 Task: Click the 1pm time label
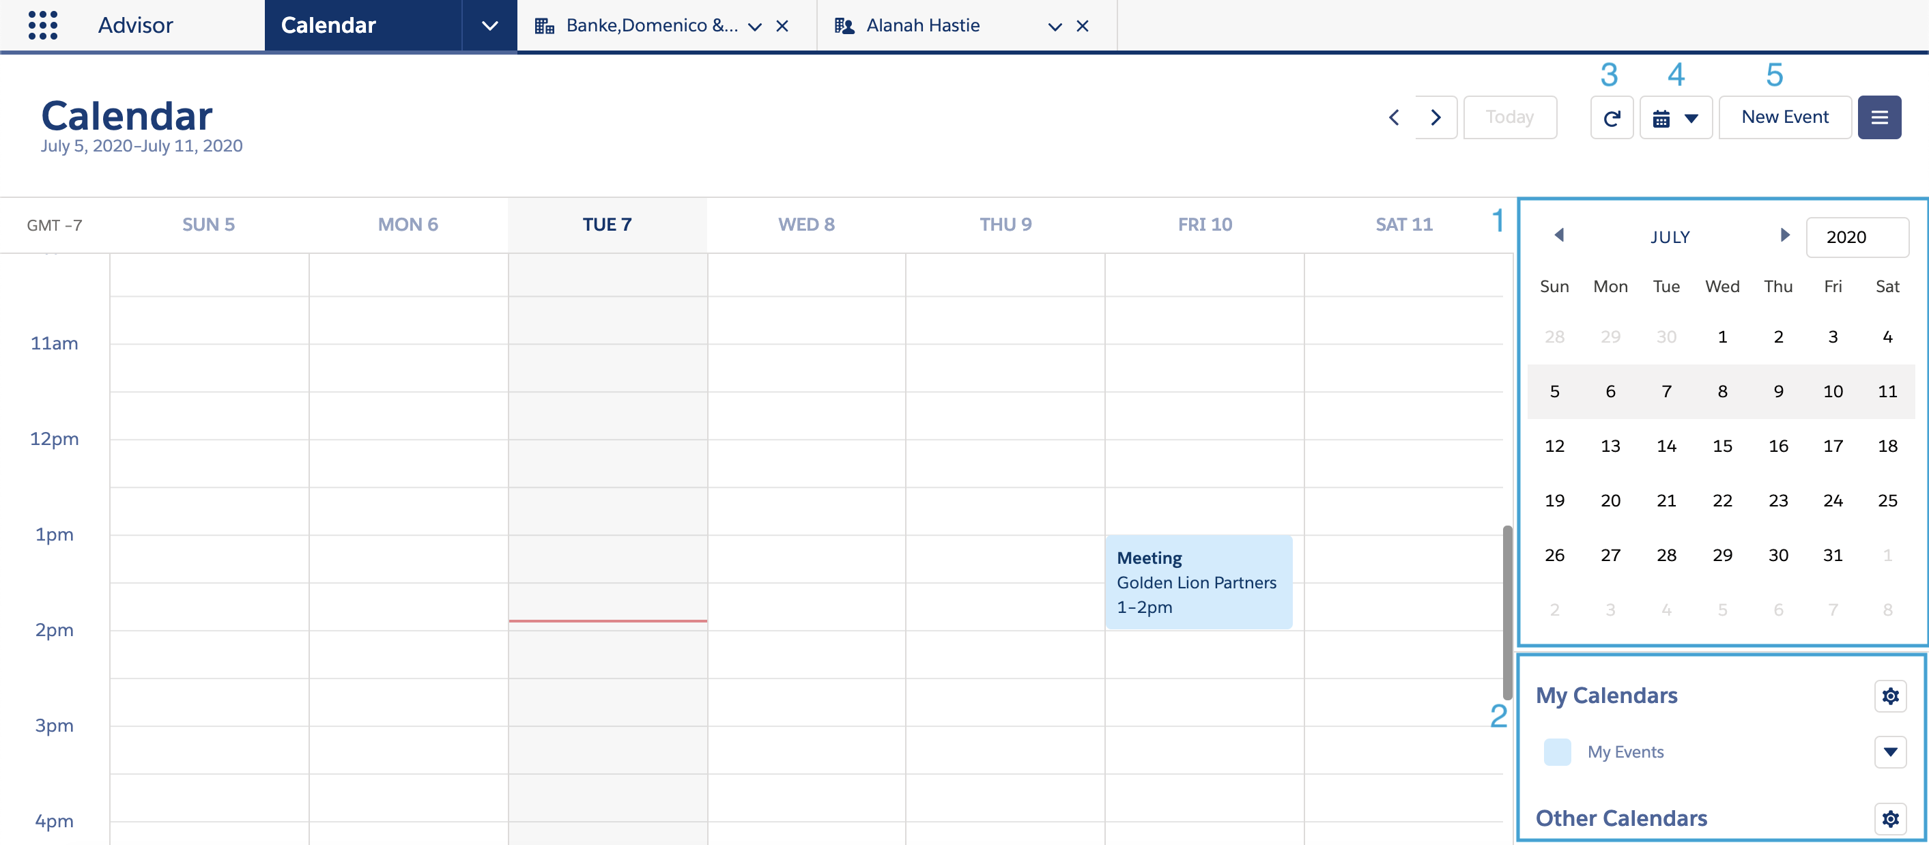tap(54, 535)
